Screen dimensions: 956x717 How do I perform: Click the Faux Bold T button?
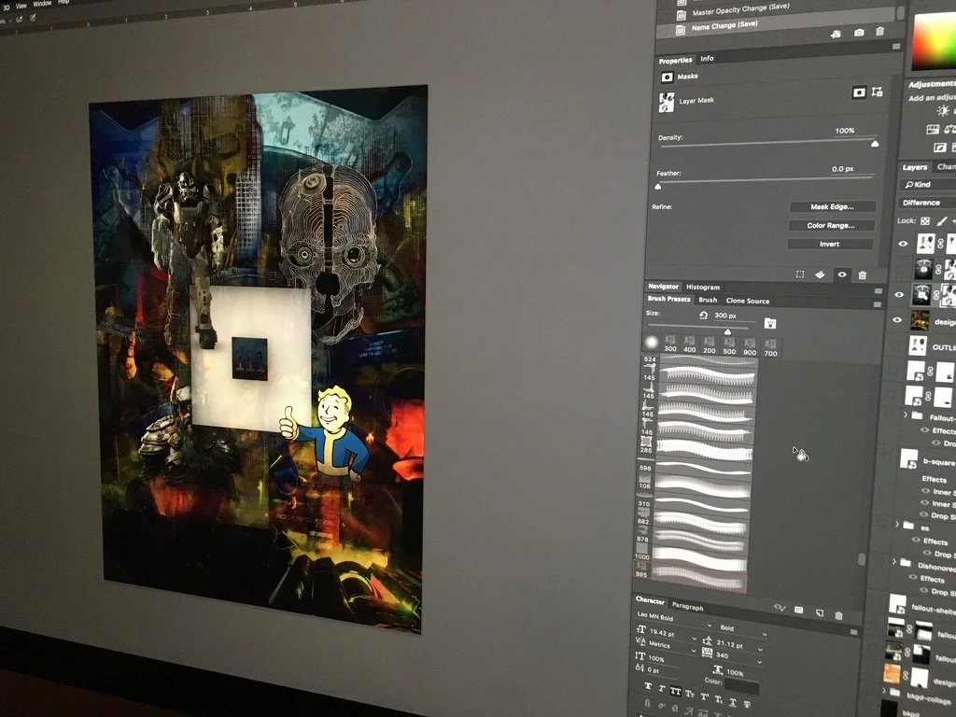pos(648,687)
